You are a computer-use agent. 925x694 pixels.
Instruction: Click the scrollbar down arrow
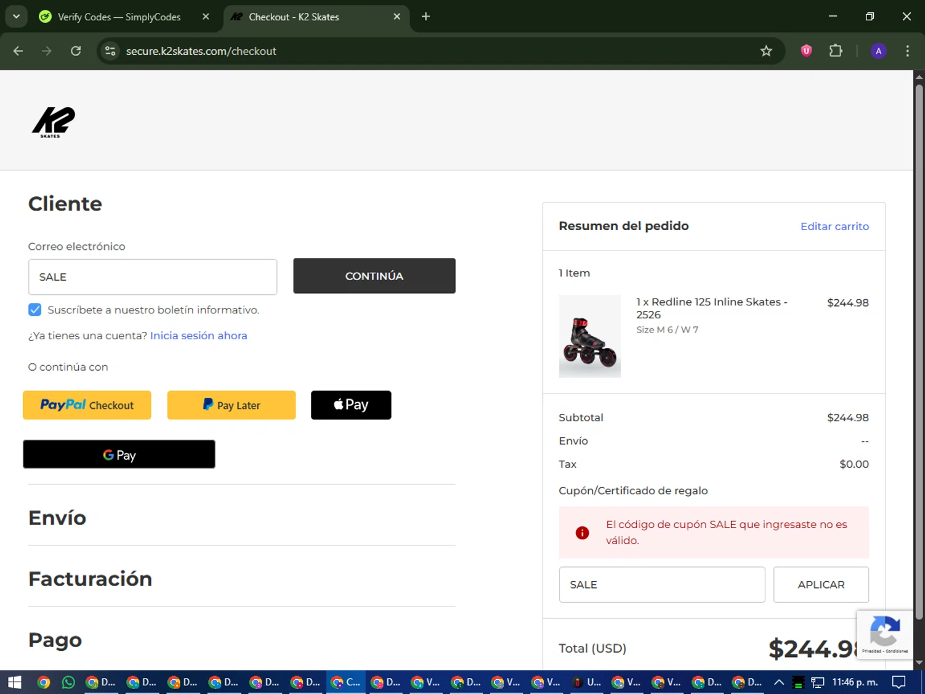919,663
